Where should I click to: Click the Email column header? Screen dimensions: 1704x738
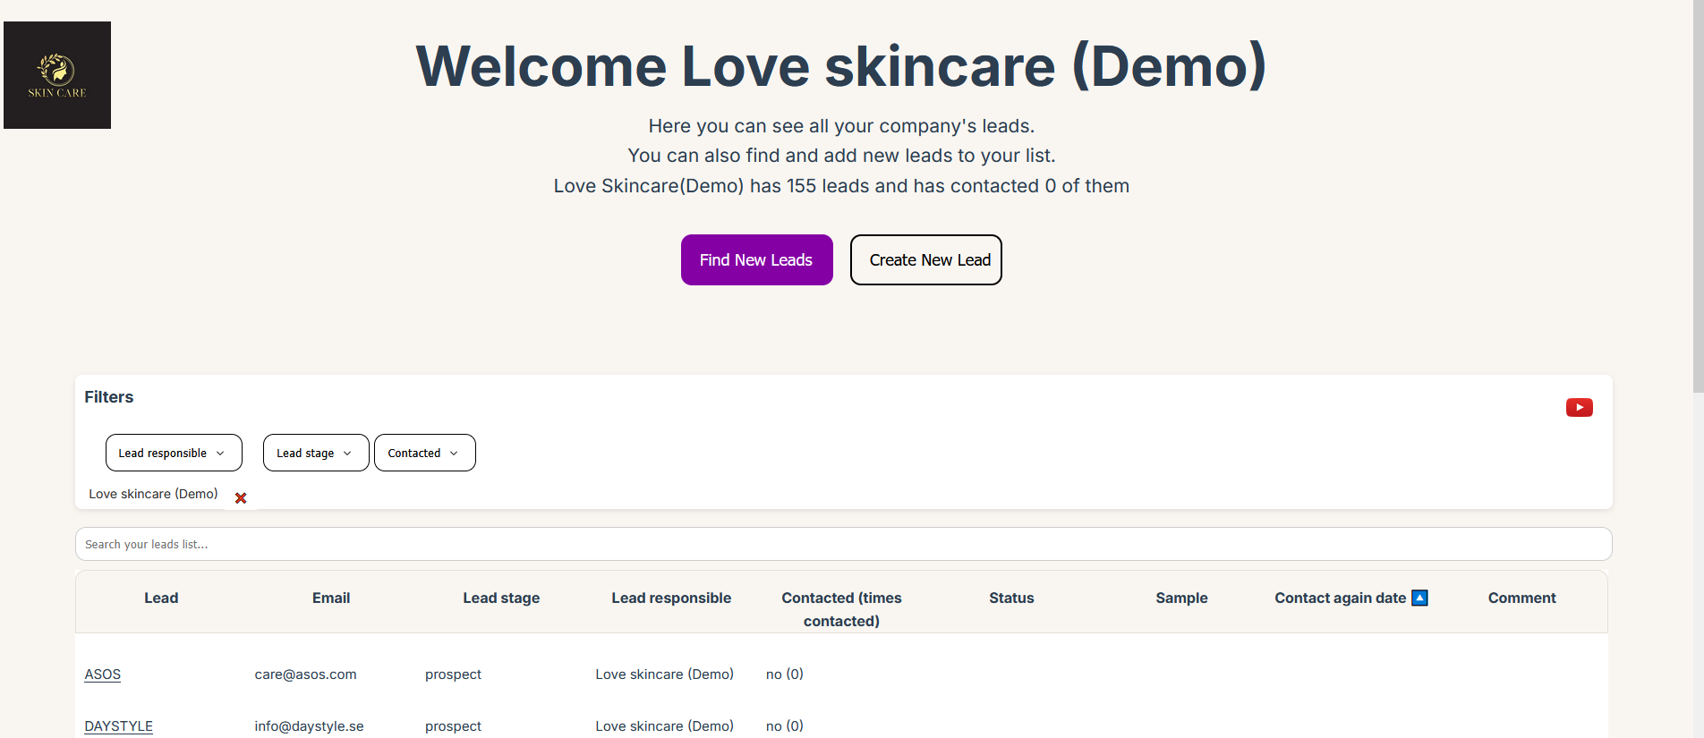[x=331, y=598]
